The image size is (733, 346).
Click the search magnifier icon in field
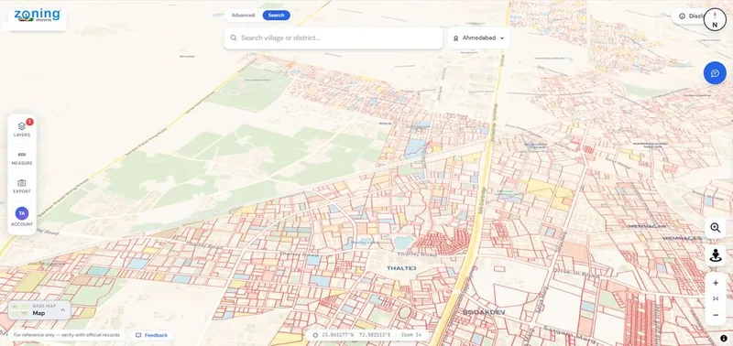point(234,38)
